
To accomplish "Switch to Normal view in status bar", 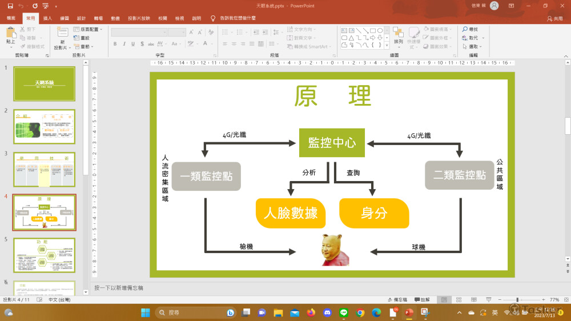I will [444, 299].
